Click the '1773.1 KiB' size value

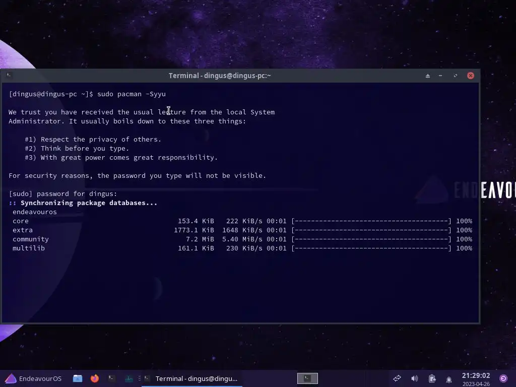click(194, 230)
